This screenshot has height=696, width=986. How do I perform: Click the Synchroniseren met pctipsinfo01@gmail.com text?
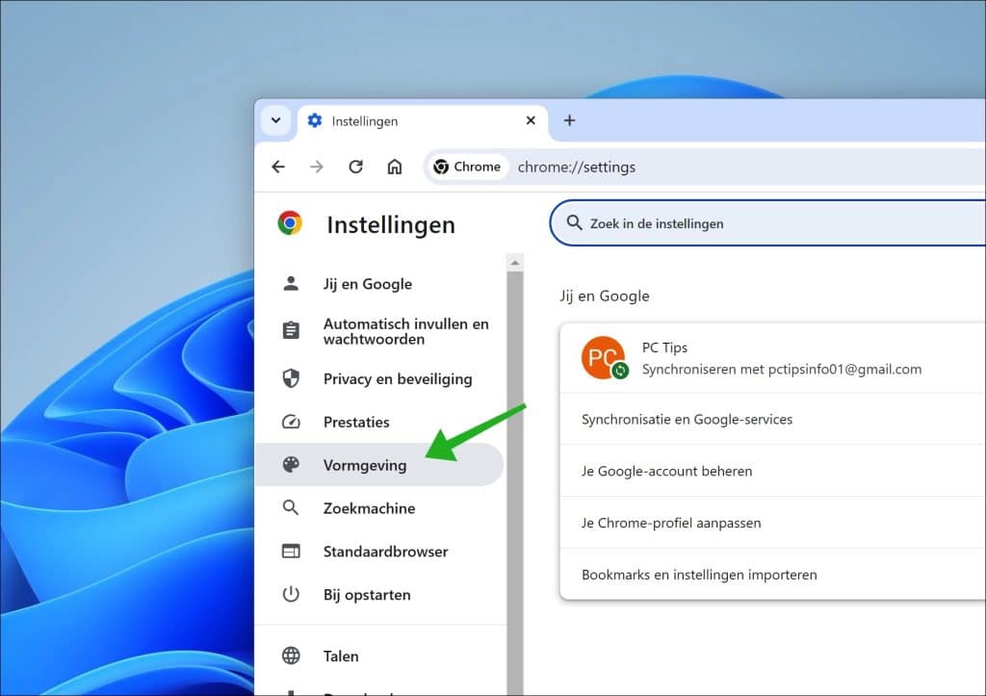click(x=782, y=369)
